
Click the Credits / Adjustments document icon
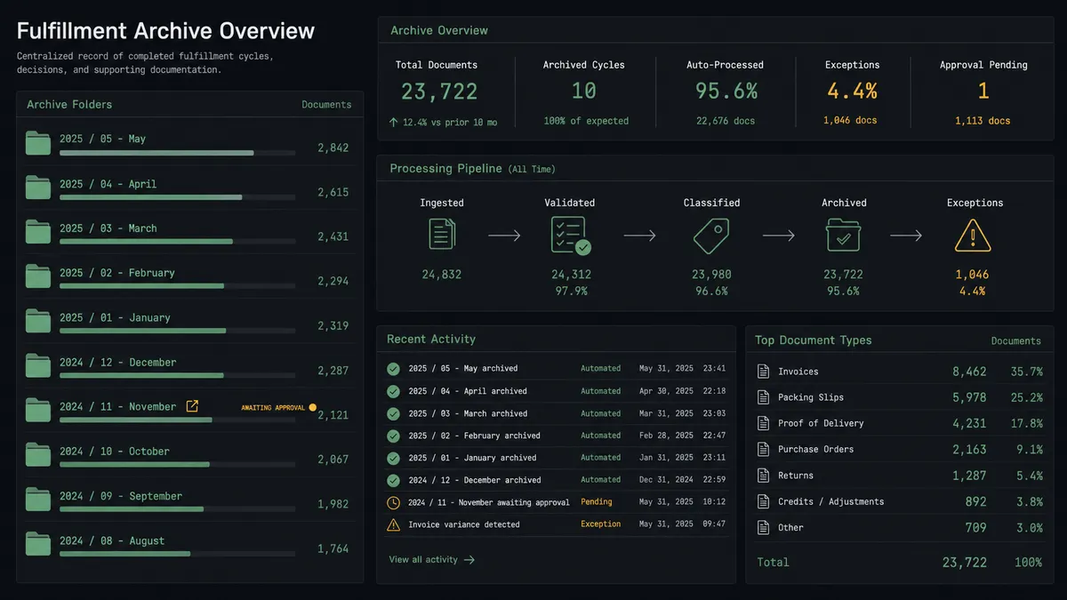[x=762, y=501]
